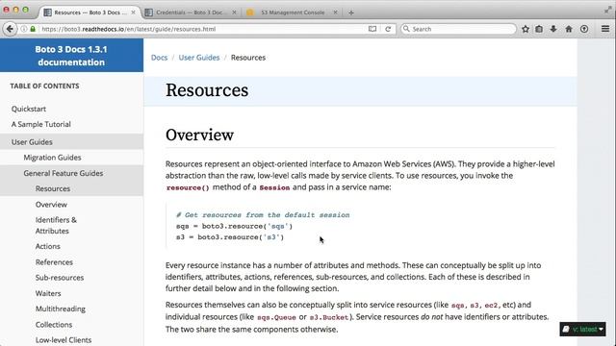The width and height of the screenshot is (616, 346).
Task: Click the Session code term
Action: pyautogui.click(x=274, y=187)
